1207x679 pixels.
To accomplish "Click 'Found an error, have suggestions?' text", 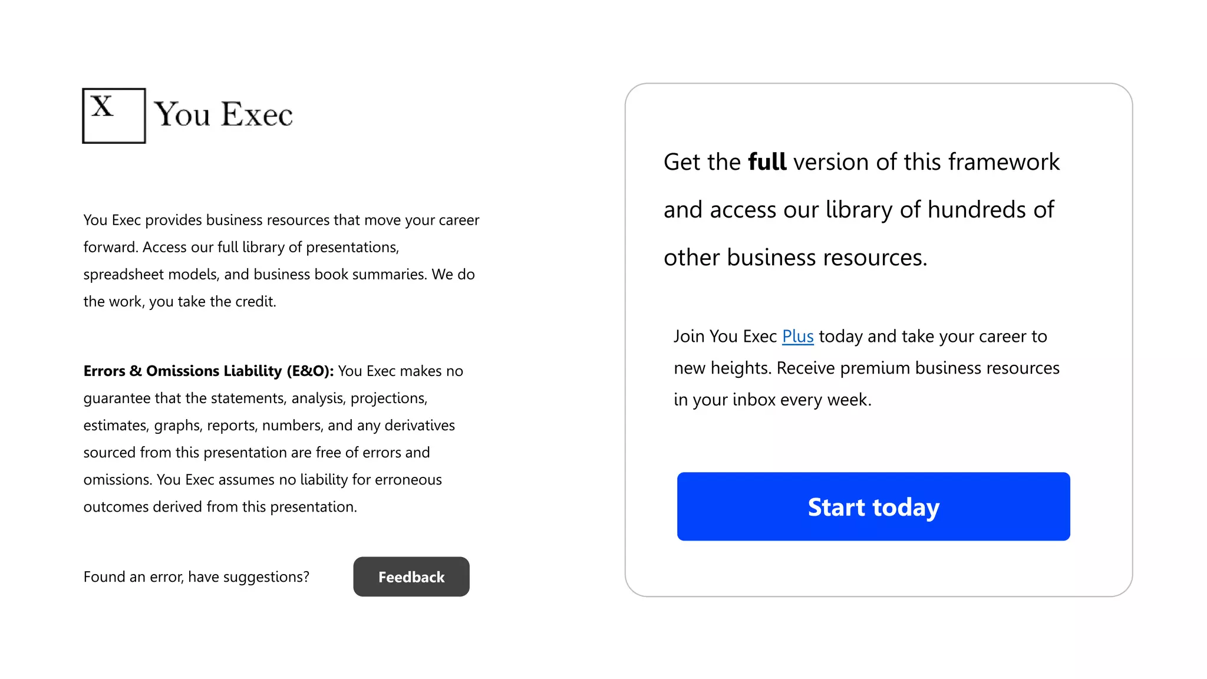I will click(196, 577).
